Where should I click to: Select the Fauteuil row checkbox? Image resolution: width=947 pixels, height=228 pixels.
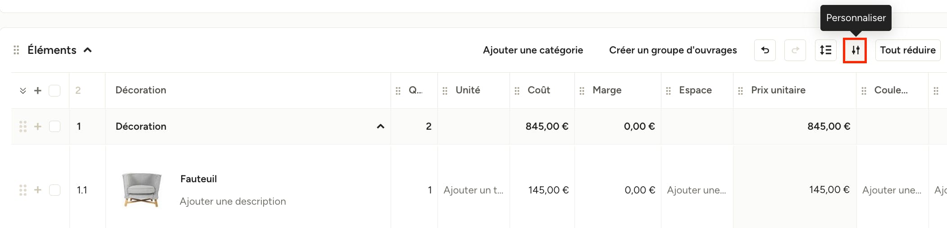click(55, 190)
